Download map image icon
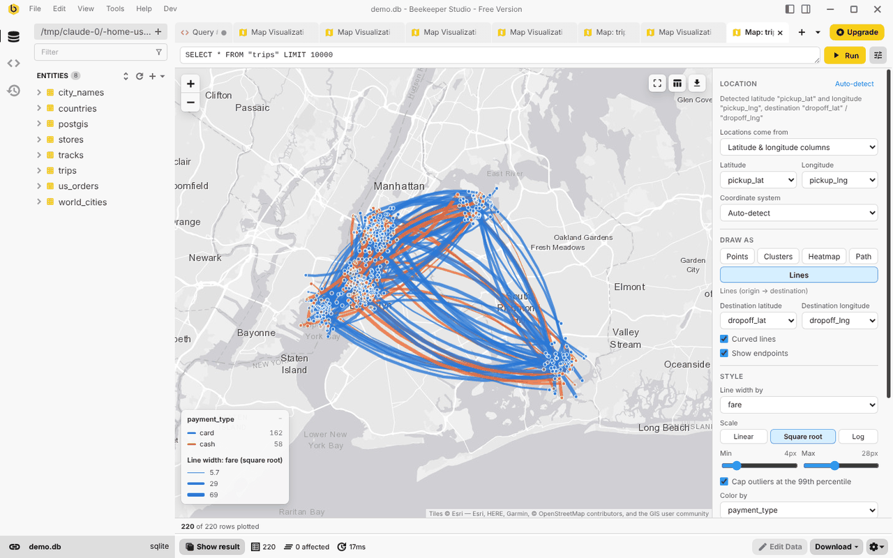Screen dimensions: 893x558 point(697,84)
